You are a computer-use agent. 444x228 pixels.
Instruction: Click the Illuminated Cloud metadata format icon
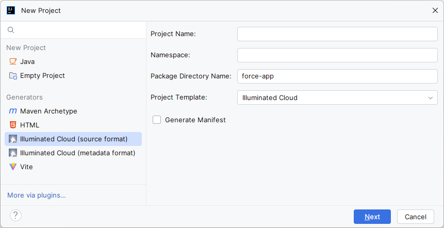pos(13,153)
